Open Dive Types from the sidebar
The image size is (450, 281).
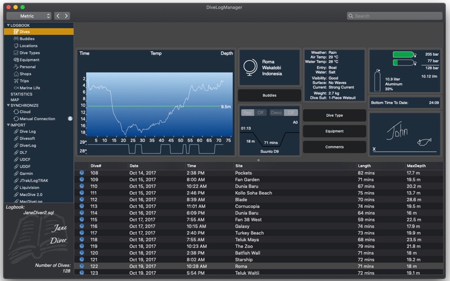point(29,53)
